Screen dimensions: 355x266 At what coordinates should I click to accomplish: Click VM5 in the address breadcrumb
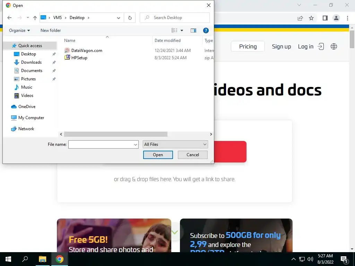[x=58, y=18]
